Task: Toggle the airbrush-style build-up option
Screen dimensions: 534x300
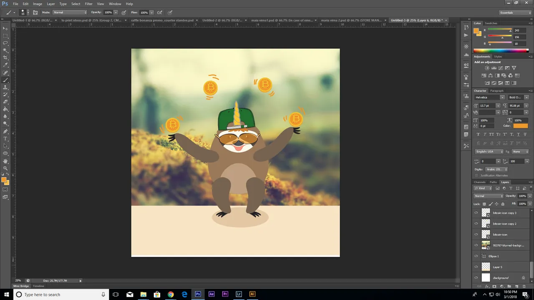Action: pos(160,12)
